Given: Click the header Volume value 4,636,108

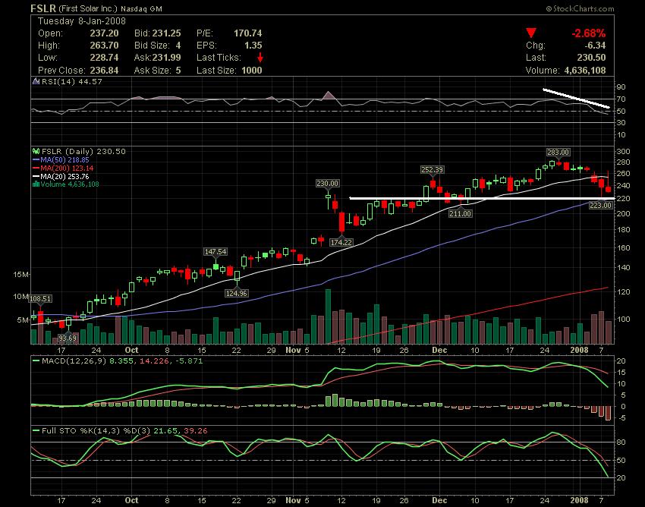Looking at the screenshot, I should click(585, 71).
